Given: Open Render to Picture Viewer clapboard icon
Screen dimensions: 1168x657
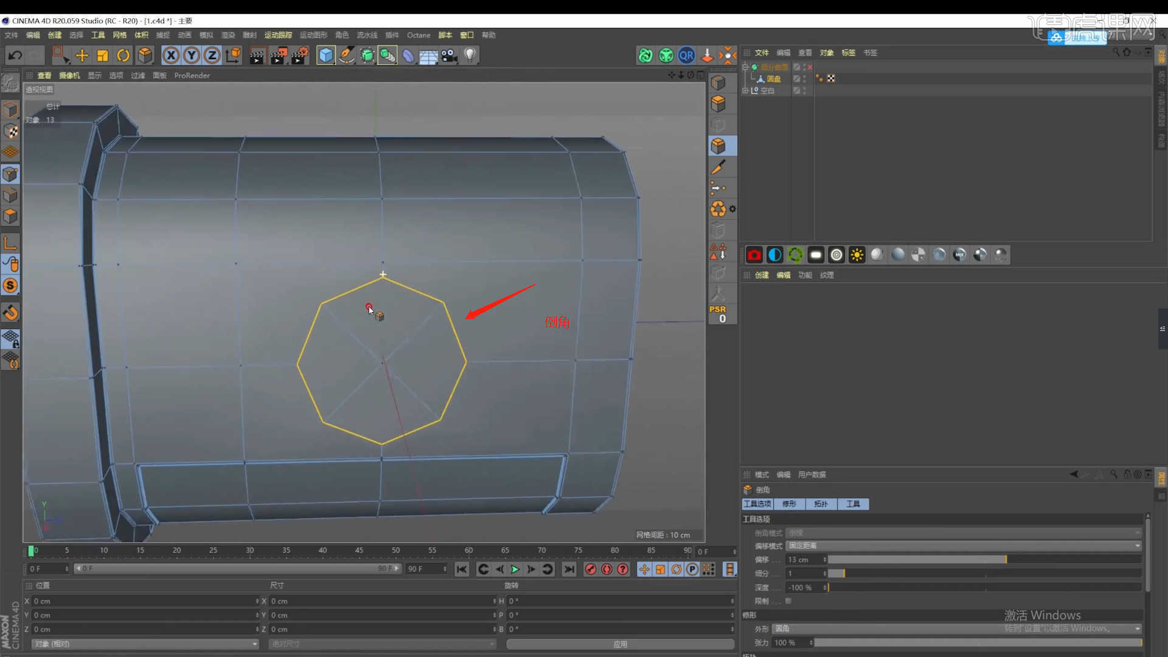Looking at the screenshot, I should pos(278,56).
